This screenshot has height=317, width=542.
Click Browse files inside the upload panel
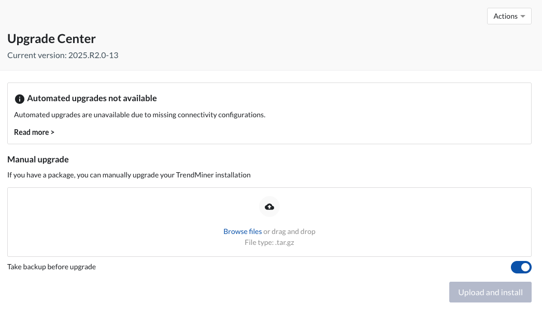coord(243,231)
